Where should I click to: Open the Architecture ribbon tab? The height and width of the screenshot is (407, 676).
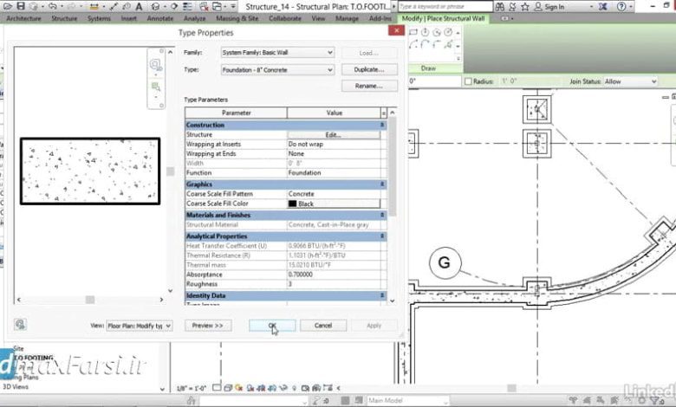tap(23, 18)
